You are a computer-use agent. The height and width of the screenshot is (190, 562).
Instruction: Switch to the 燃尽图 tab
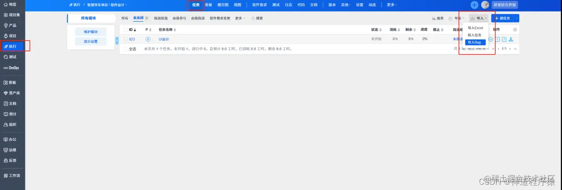[222, 5]
